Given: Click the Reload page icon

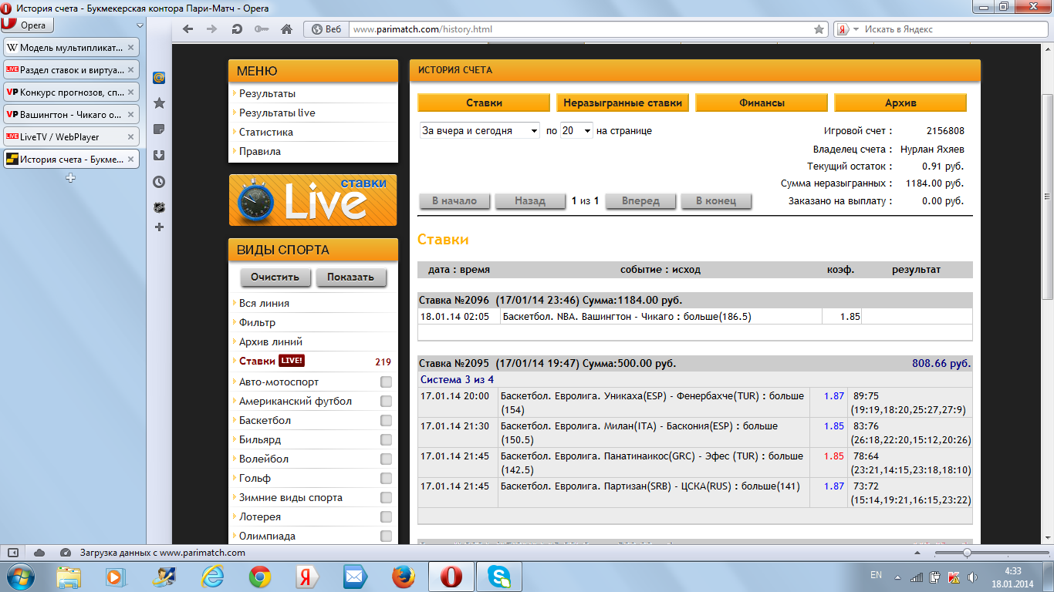Looking at the screenshot, I should coord(236,29).
